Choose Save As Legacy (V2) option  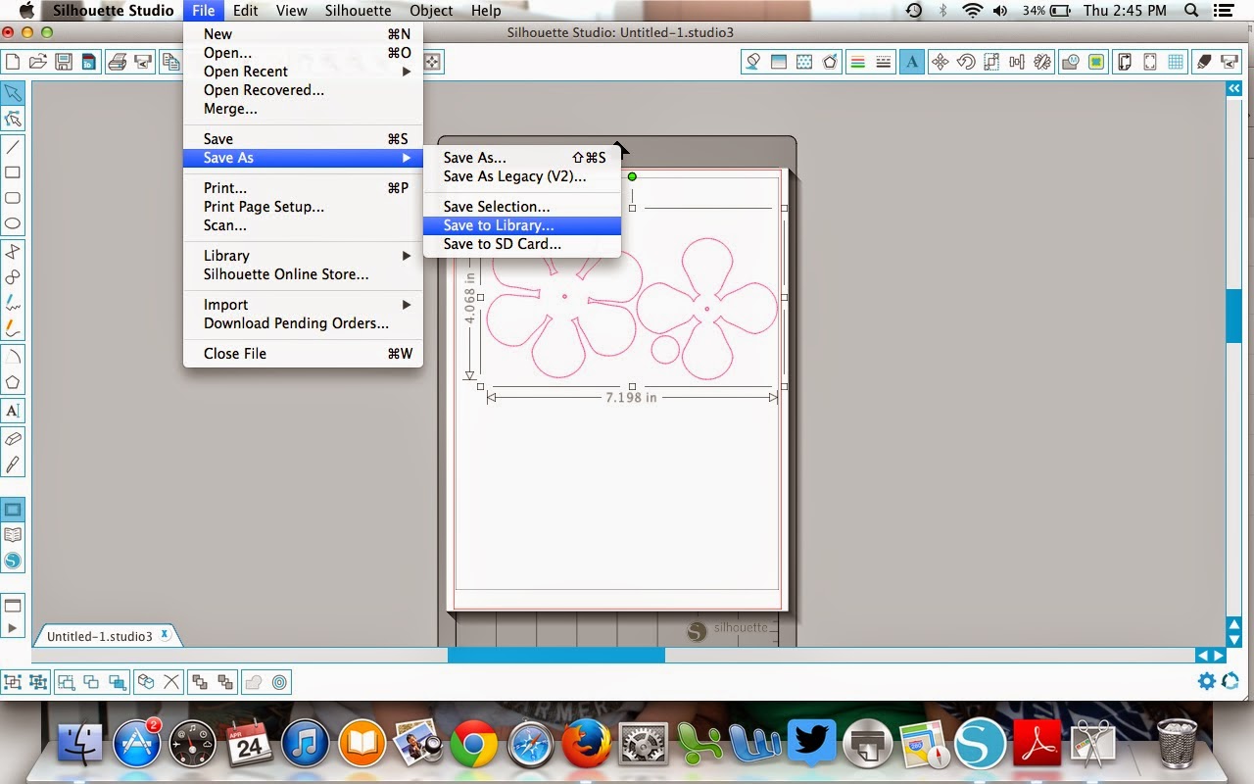click(x=522, y=176)
